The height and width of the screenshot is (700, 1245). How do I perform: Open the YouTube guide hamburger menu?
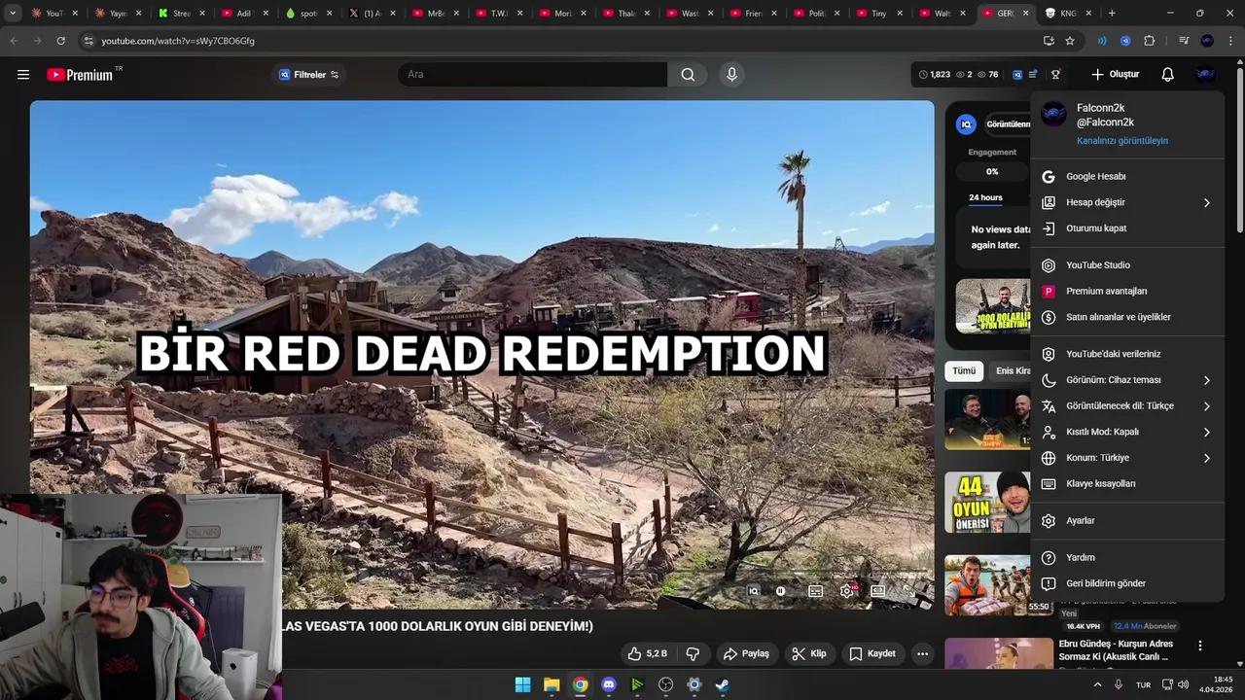tap(23, 75)
